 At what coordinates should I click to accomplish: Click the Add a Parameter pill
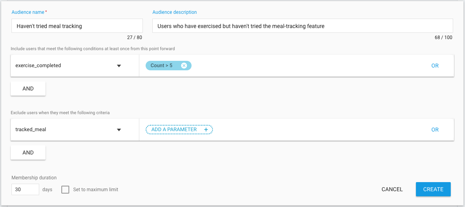[x=174, y=130]
